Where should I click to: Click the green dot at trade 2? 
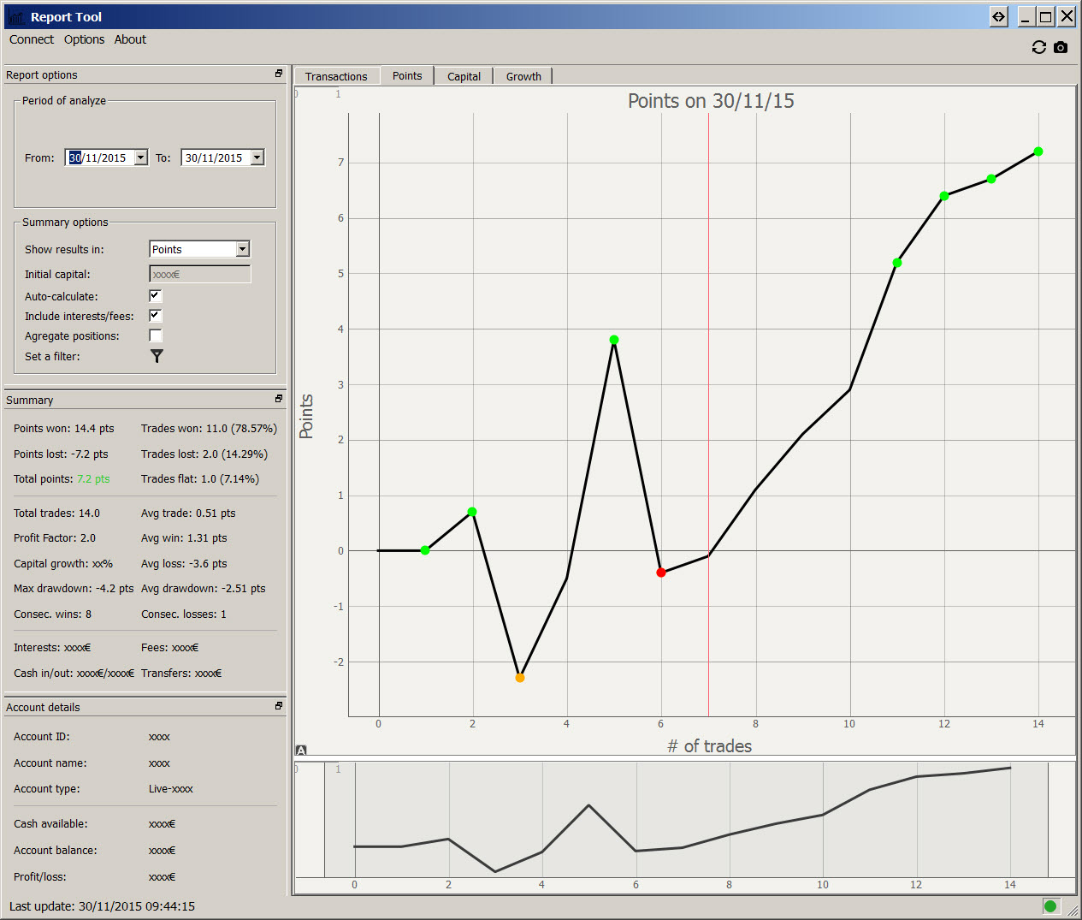click(472, 512)
